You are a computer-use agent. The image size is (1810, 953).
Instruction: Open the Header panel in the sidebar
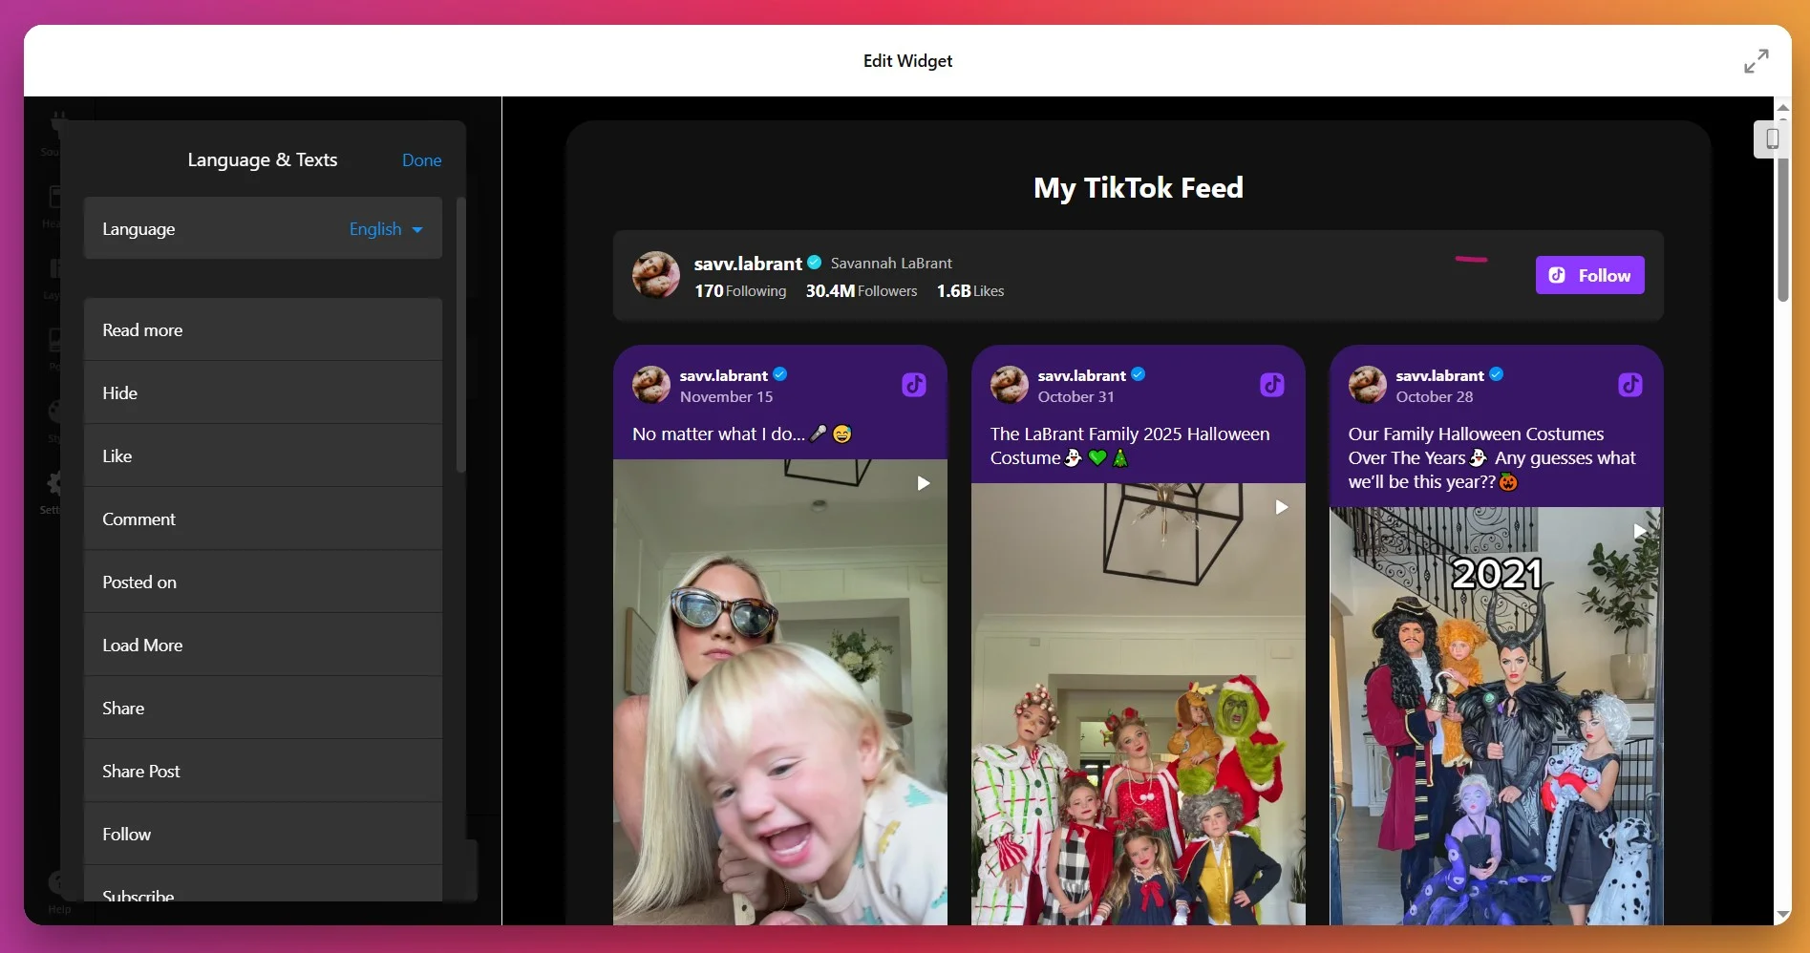(54, 205)
